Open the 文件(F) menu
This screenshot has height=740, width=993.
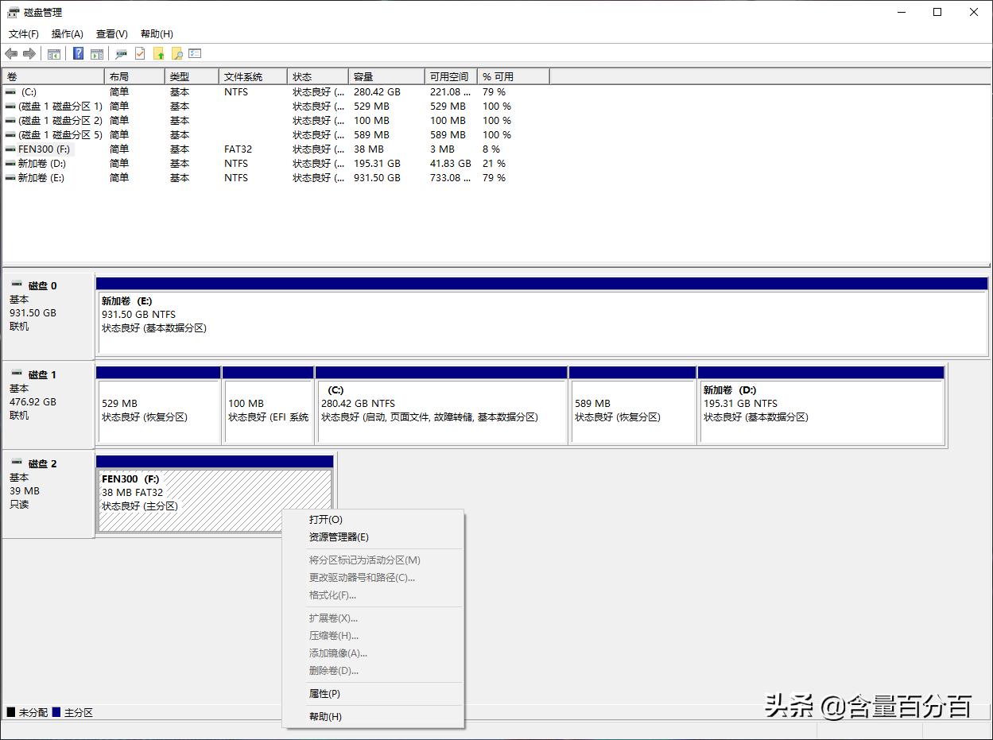point(24,34)
